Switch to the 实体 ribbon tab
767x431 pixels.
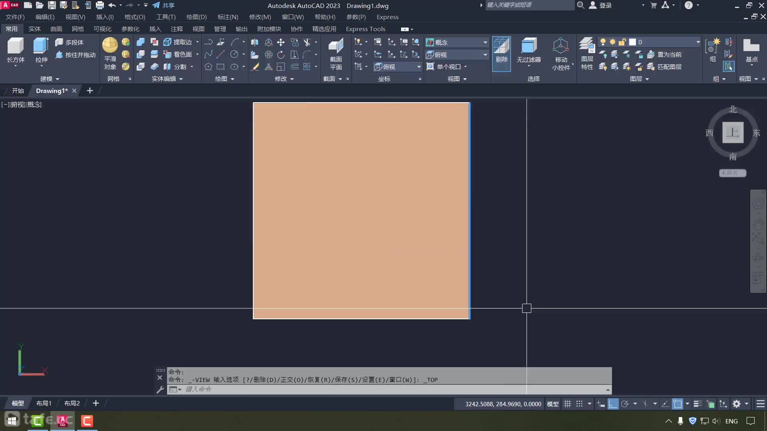coord(35,29)
